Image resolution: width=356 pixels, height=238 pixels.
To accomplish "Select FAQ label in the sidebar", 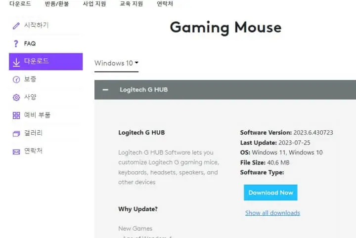I will [x=30, y=43].
